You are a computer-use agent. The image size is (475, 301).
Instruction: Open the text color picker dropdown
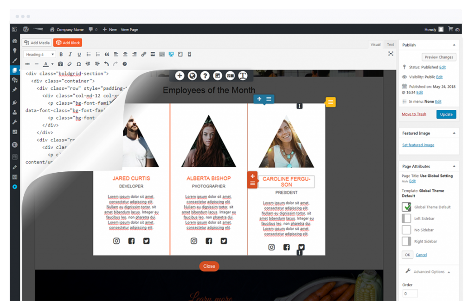(52, 64)
